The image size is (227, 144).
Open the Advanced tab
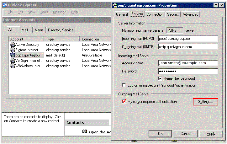coord(190,14)
